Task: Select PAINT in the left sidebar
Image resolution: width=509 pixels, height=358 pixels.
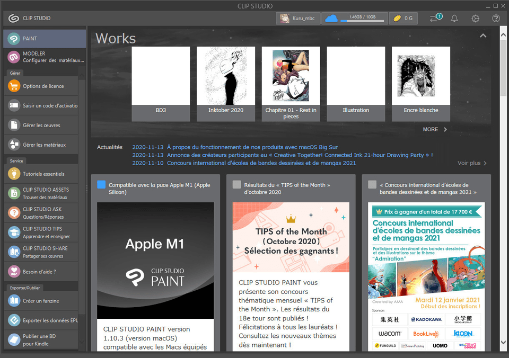Action: [x=45, y=39]
